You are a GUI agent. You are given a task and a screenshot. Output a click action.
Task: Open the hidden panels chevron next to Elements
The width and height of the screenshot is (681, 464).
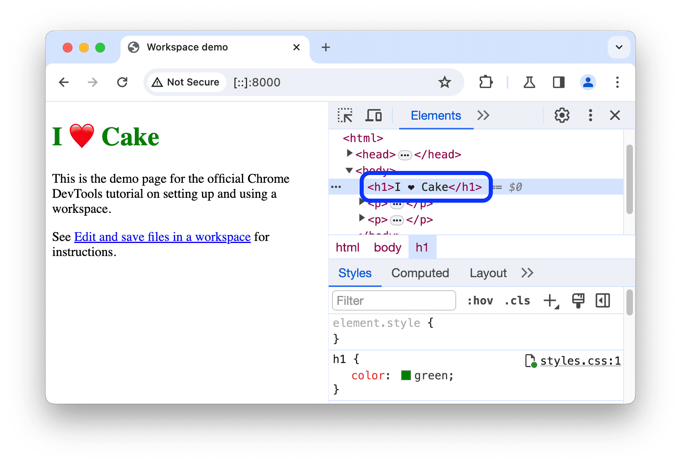(x=483, y=115)
